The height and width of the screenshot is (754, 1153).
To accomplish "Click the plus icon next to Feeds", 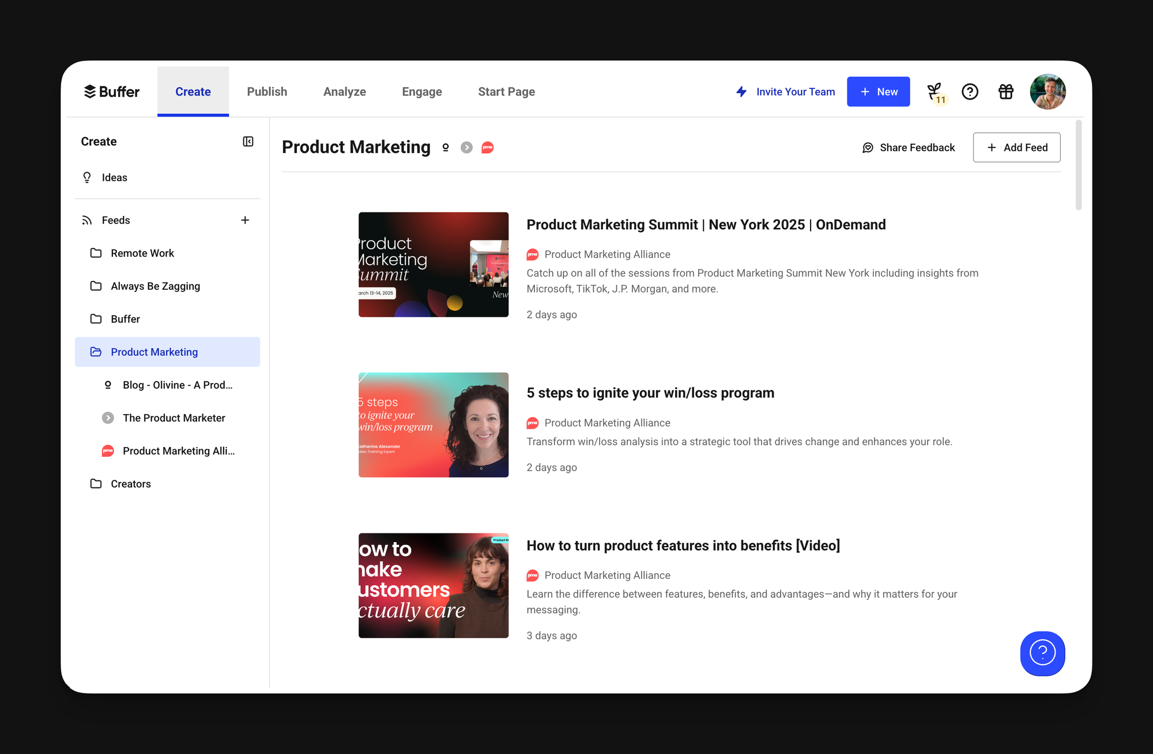I will click(x=245, y=220).
